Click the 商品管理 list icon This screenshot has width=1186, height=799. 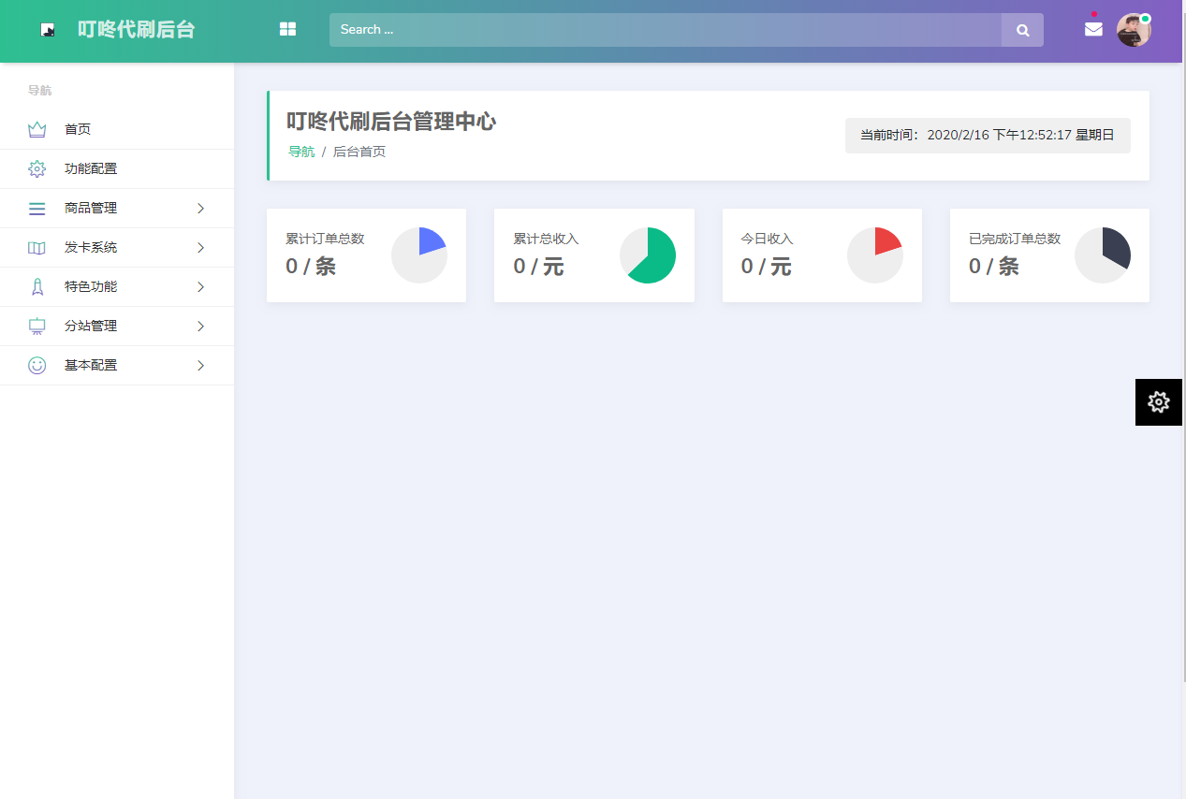point(37,208)
